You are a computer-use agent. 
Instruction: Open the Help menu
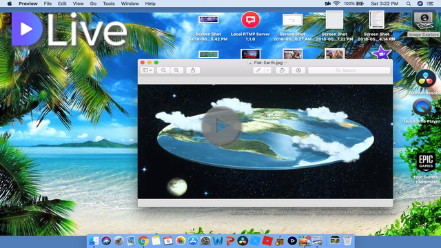coord(150,3)
